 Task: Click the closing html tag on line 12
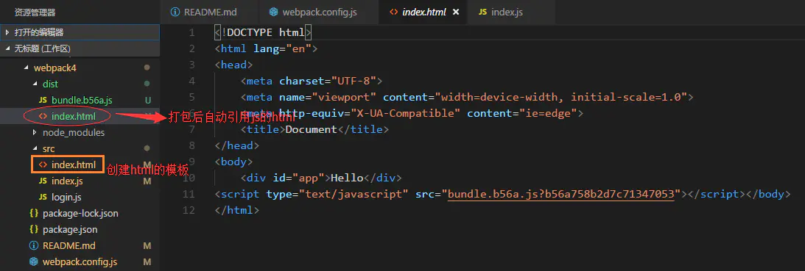pos(237,210)
